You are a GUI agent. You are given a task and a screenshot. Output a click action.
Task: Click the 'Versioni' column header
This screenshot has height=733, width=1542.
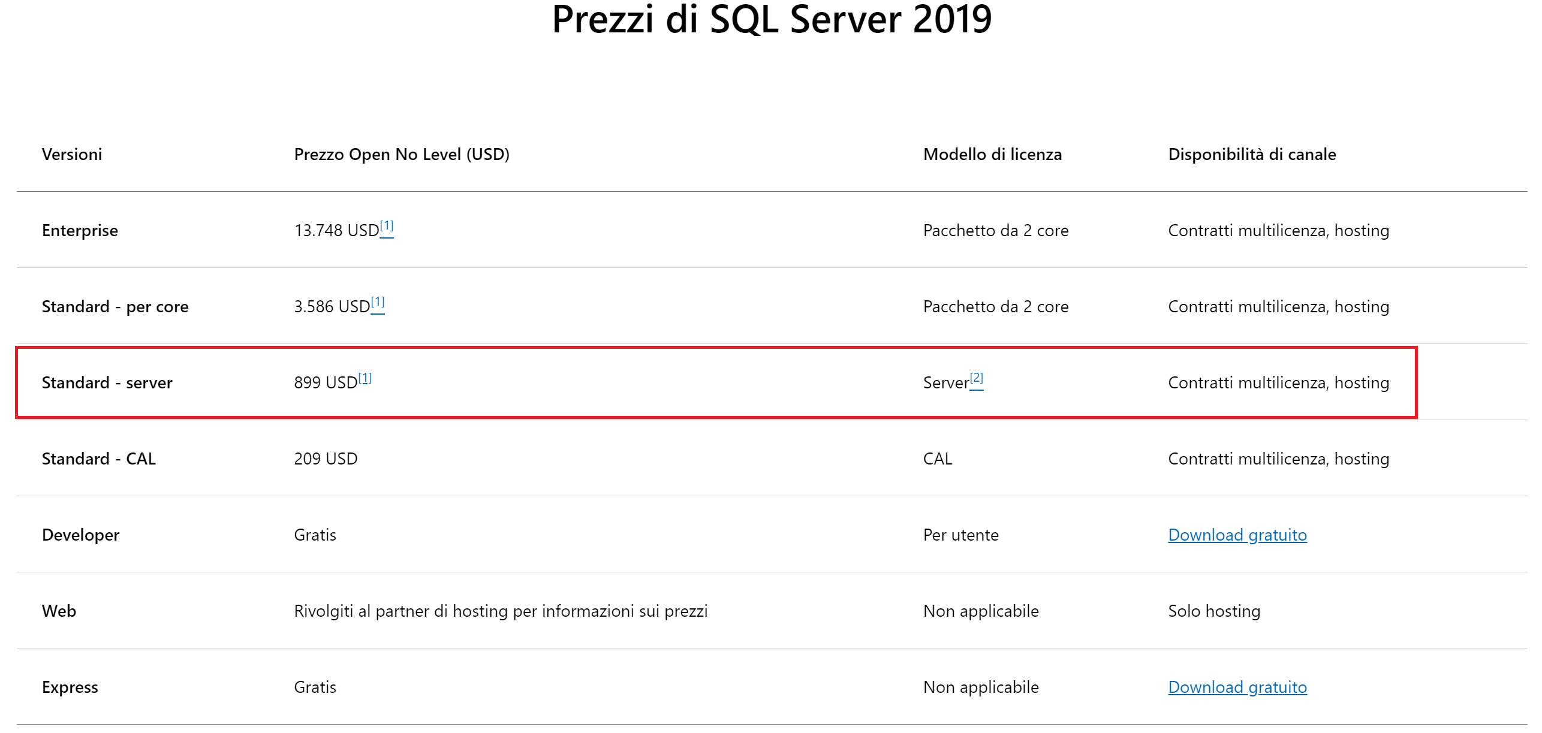(x=72, y=155)
